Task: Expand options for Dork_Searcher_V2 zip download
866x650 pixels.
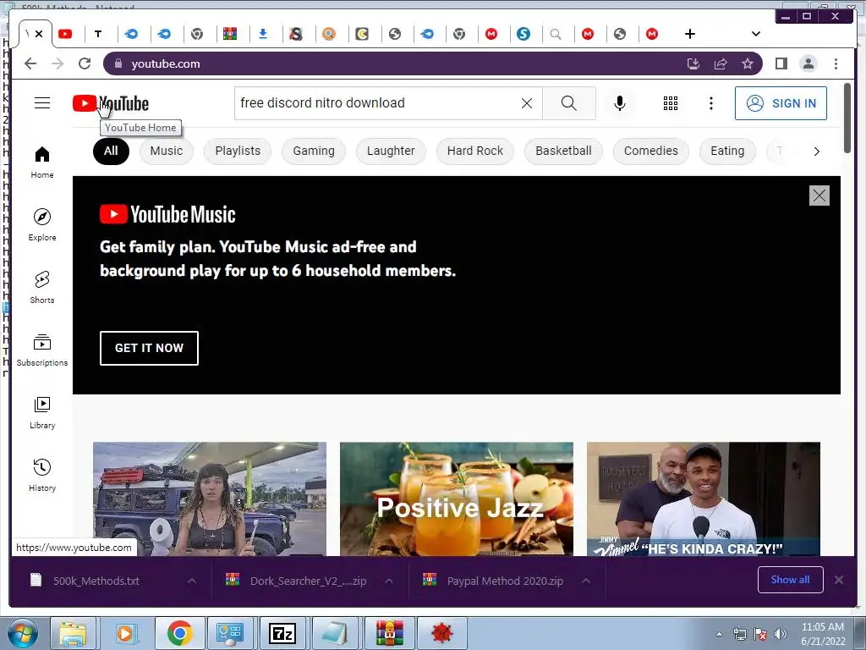Action: (x=389, y=581)
